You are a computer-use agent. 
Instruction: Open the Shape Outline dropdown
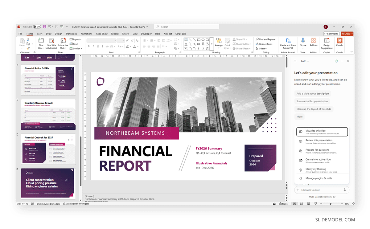coord(242,44)
